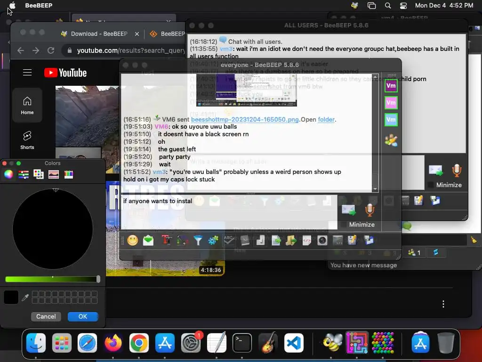Select the eyedropper color picker tool
The height and width of the screenshot is (362, 482).
click(25, 297)
